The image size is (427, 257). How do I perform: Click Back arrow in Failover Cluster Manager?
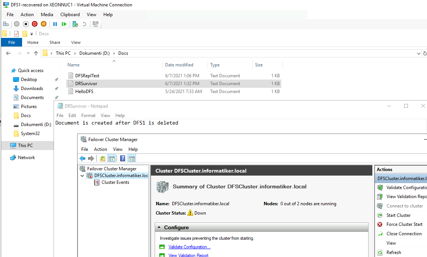[x=82, y=158]
